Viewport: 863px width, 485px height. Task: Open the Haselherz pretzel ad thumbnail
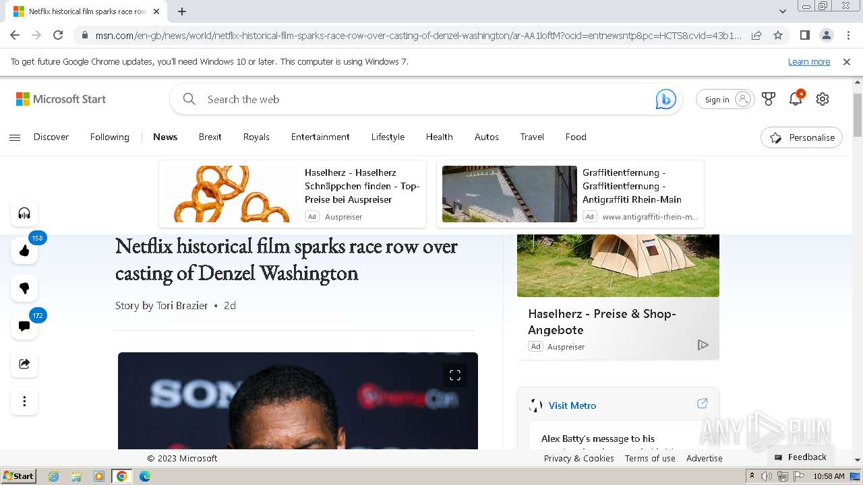(231, 194)
